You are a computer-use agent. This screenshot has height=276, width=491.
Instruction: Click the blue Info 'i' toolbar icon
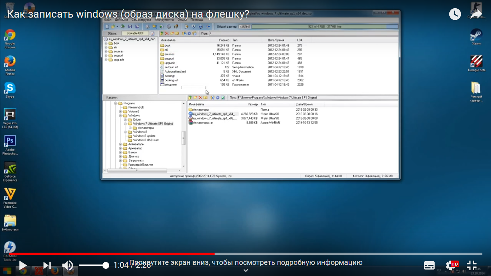pyautogui.click(x=193, y=27)
